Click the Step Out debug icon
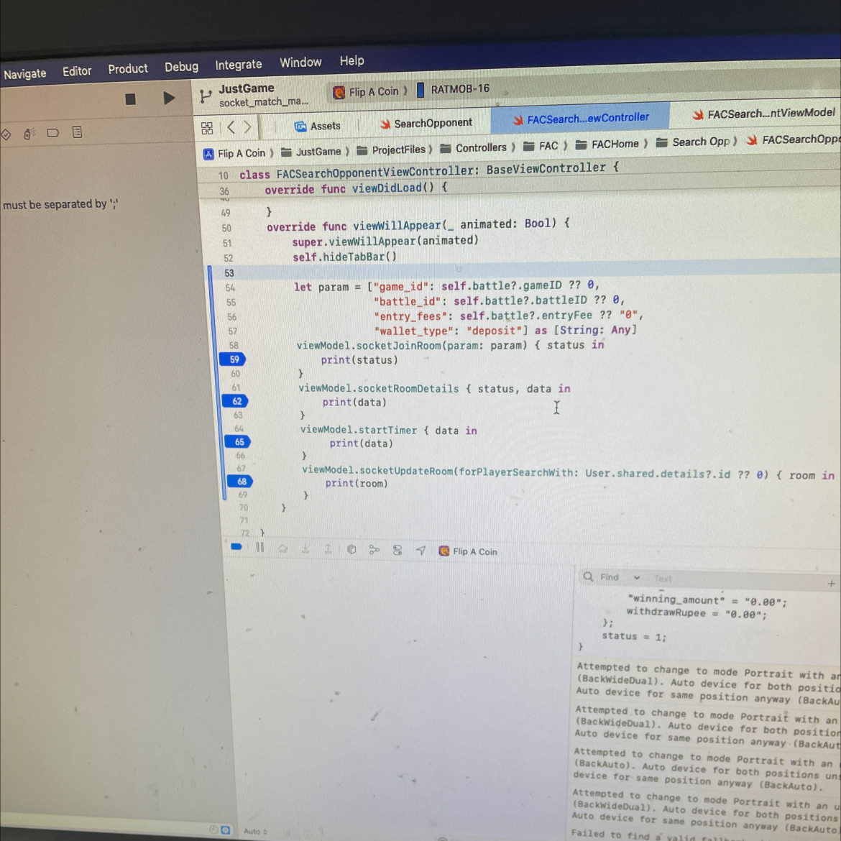 point(328,548)
